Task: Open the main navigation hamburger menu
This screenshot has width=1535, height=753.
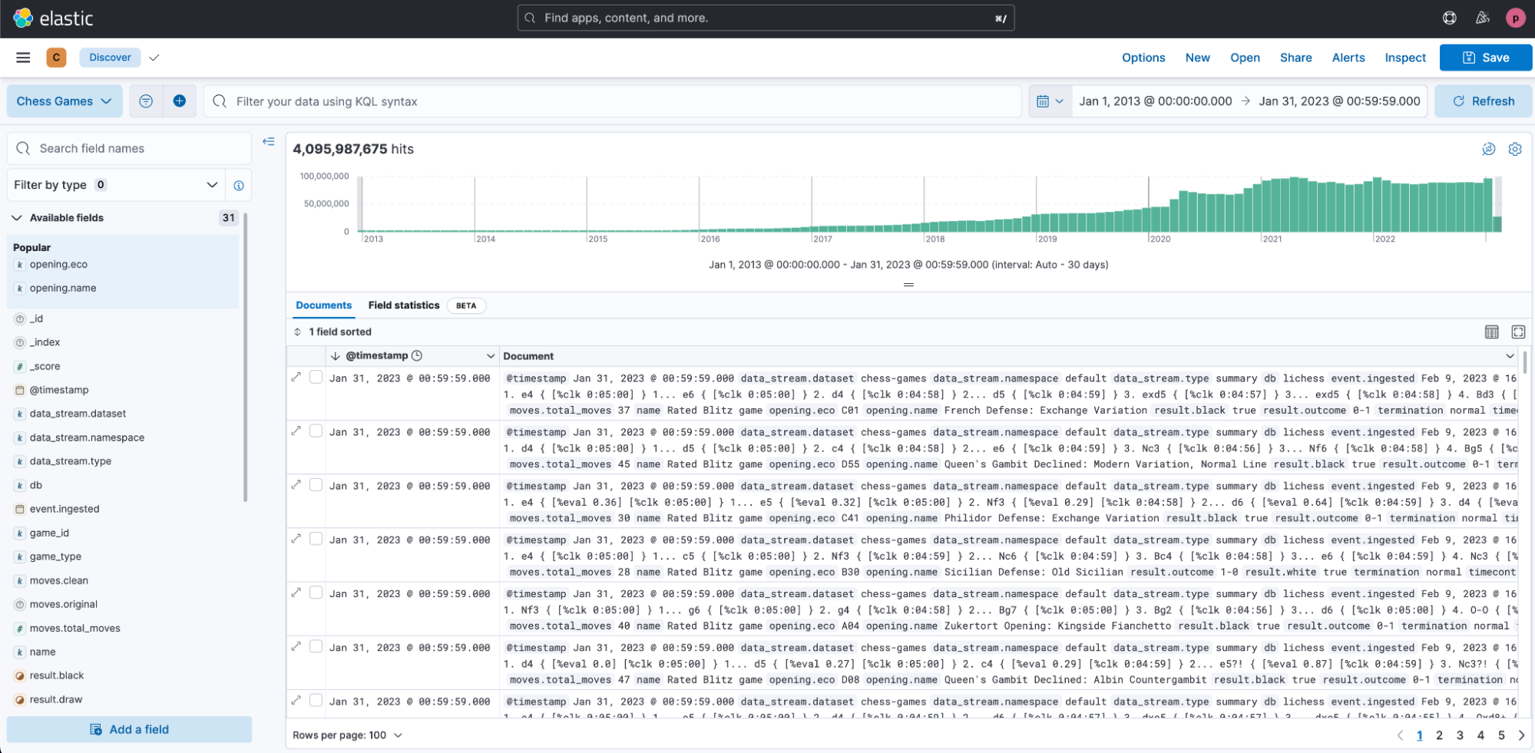Action: 23,58
